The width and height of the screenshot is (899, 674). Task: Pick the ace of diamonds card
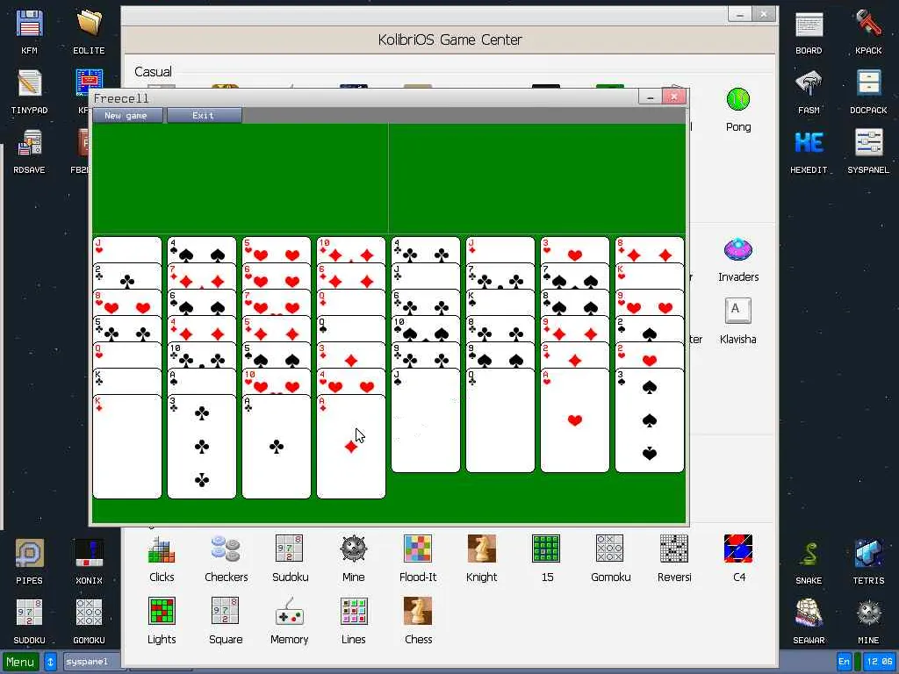point(351,447)
